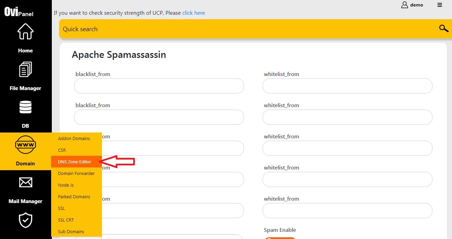Click the first blacklist_from input field

[x=159, y=86]
